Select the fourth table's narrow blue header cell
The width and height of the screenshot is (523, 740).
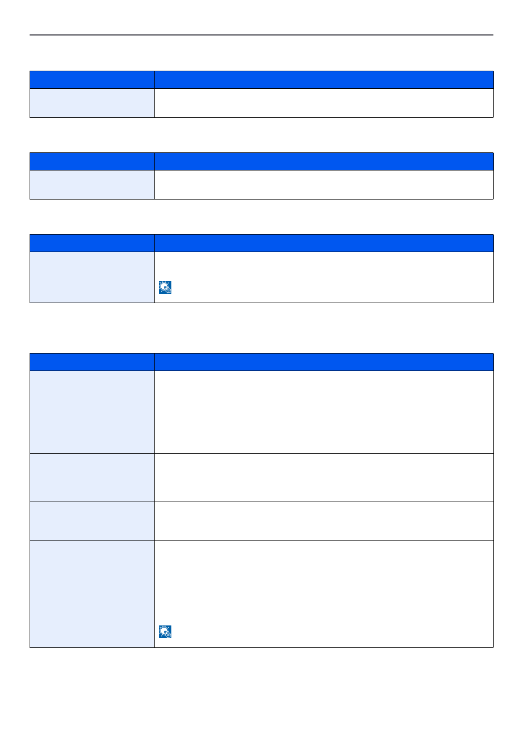[92, 362]
